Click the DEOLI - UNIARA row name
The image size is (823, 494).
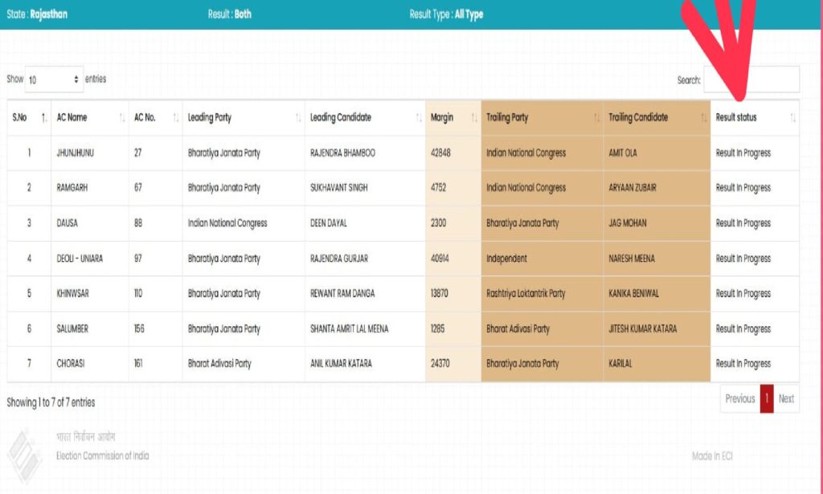point(80,259)
